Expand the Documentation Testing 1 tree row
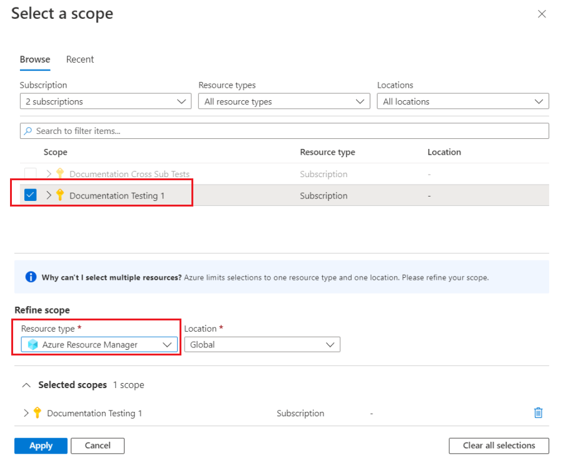563x465 pixels. [49, 195]
